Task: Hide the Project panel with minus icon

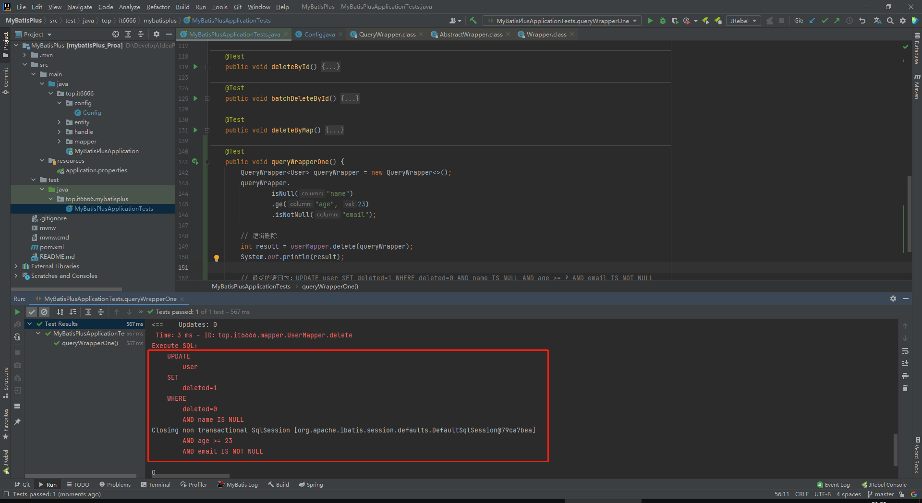Action: coord(169,34)
